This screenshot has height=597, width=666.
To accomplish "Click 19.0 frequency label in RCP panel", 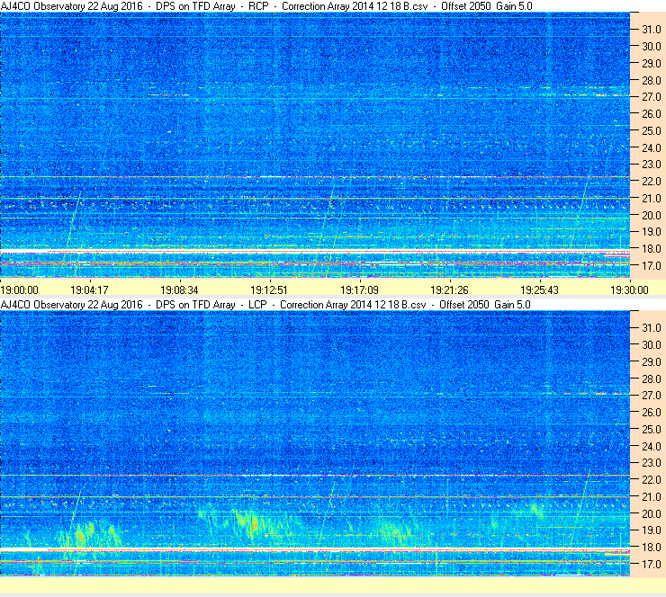I will pyautogui.click(x=651, y=232).
